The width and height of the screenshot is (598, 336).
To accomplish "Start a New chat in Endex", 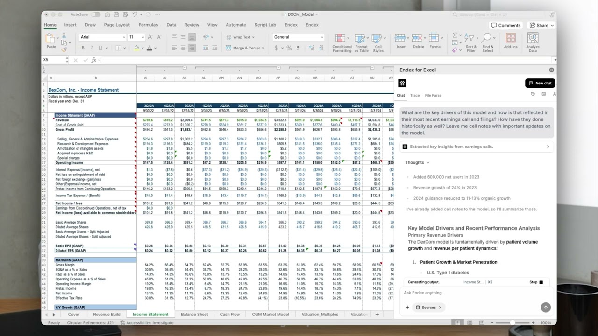I will [x=540, y=83].
